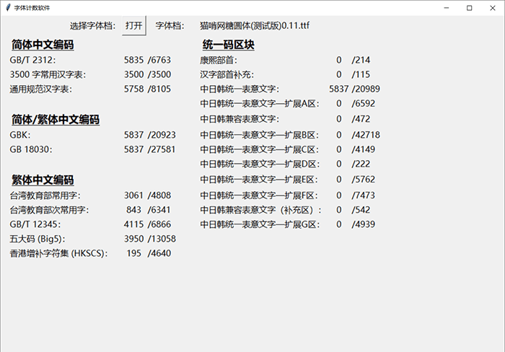Click the 扩展F区 row label
Viewport: 505px width, 352px height.
(259, 195)
